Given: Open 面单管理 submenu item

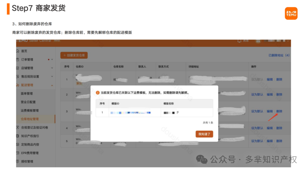Looking at the screenshot, I should click(x=27, y=94).
